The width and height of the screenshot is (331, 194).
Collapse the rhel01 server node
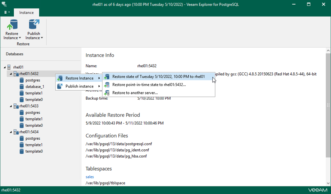pyautogui.click(x=5, y=67)
